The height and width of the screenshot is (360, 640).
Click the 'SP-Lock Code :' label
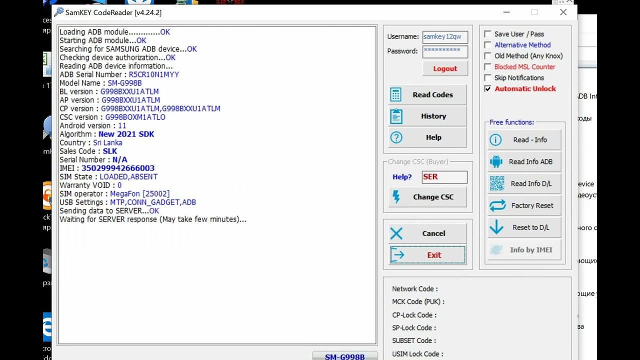pos(414,328)
